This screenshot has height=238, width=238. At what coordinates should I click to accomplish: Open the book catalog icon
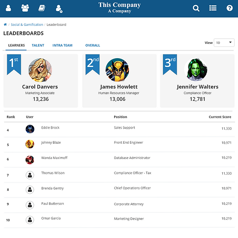[42, 8]
